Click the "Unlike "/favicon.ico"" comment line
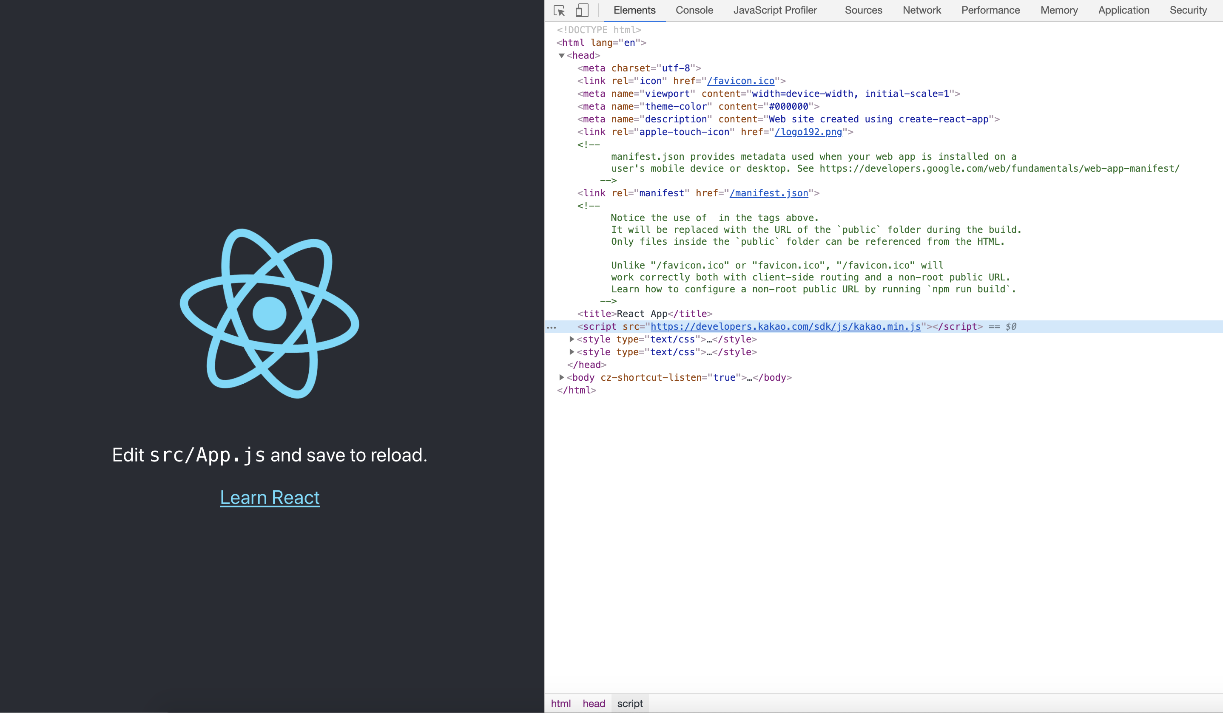 [x=777, y=265]
